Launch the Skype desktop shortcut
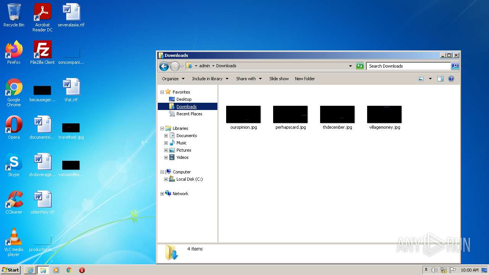Viewport: 489px width, 275px height. (x=14, y=165)
